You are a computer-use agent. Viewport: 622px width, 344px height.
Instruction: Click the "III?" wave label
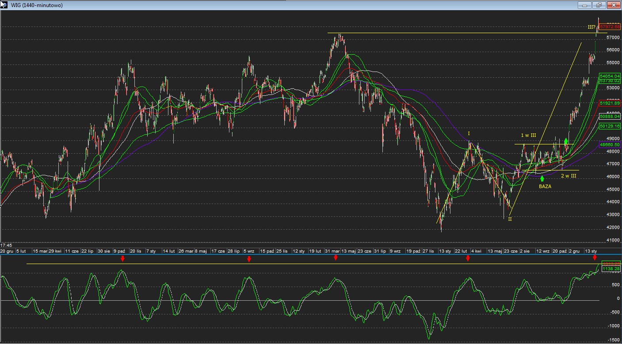click(x=591, y=27)
